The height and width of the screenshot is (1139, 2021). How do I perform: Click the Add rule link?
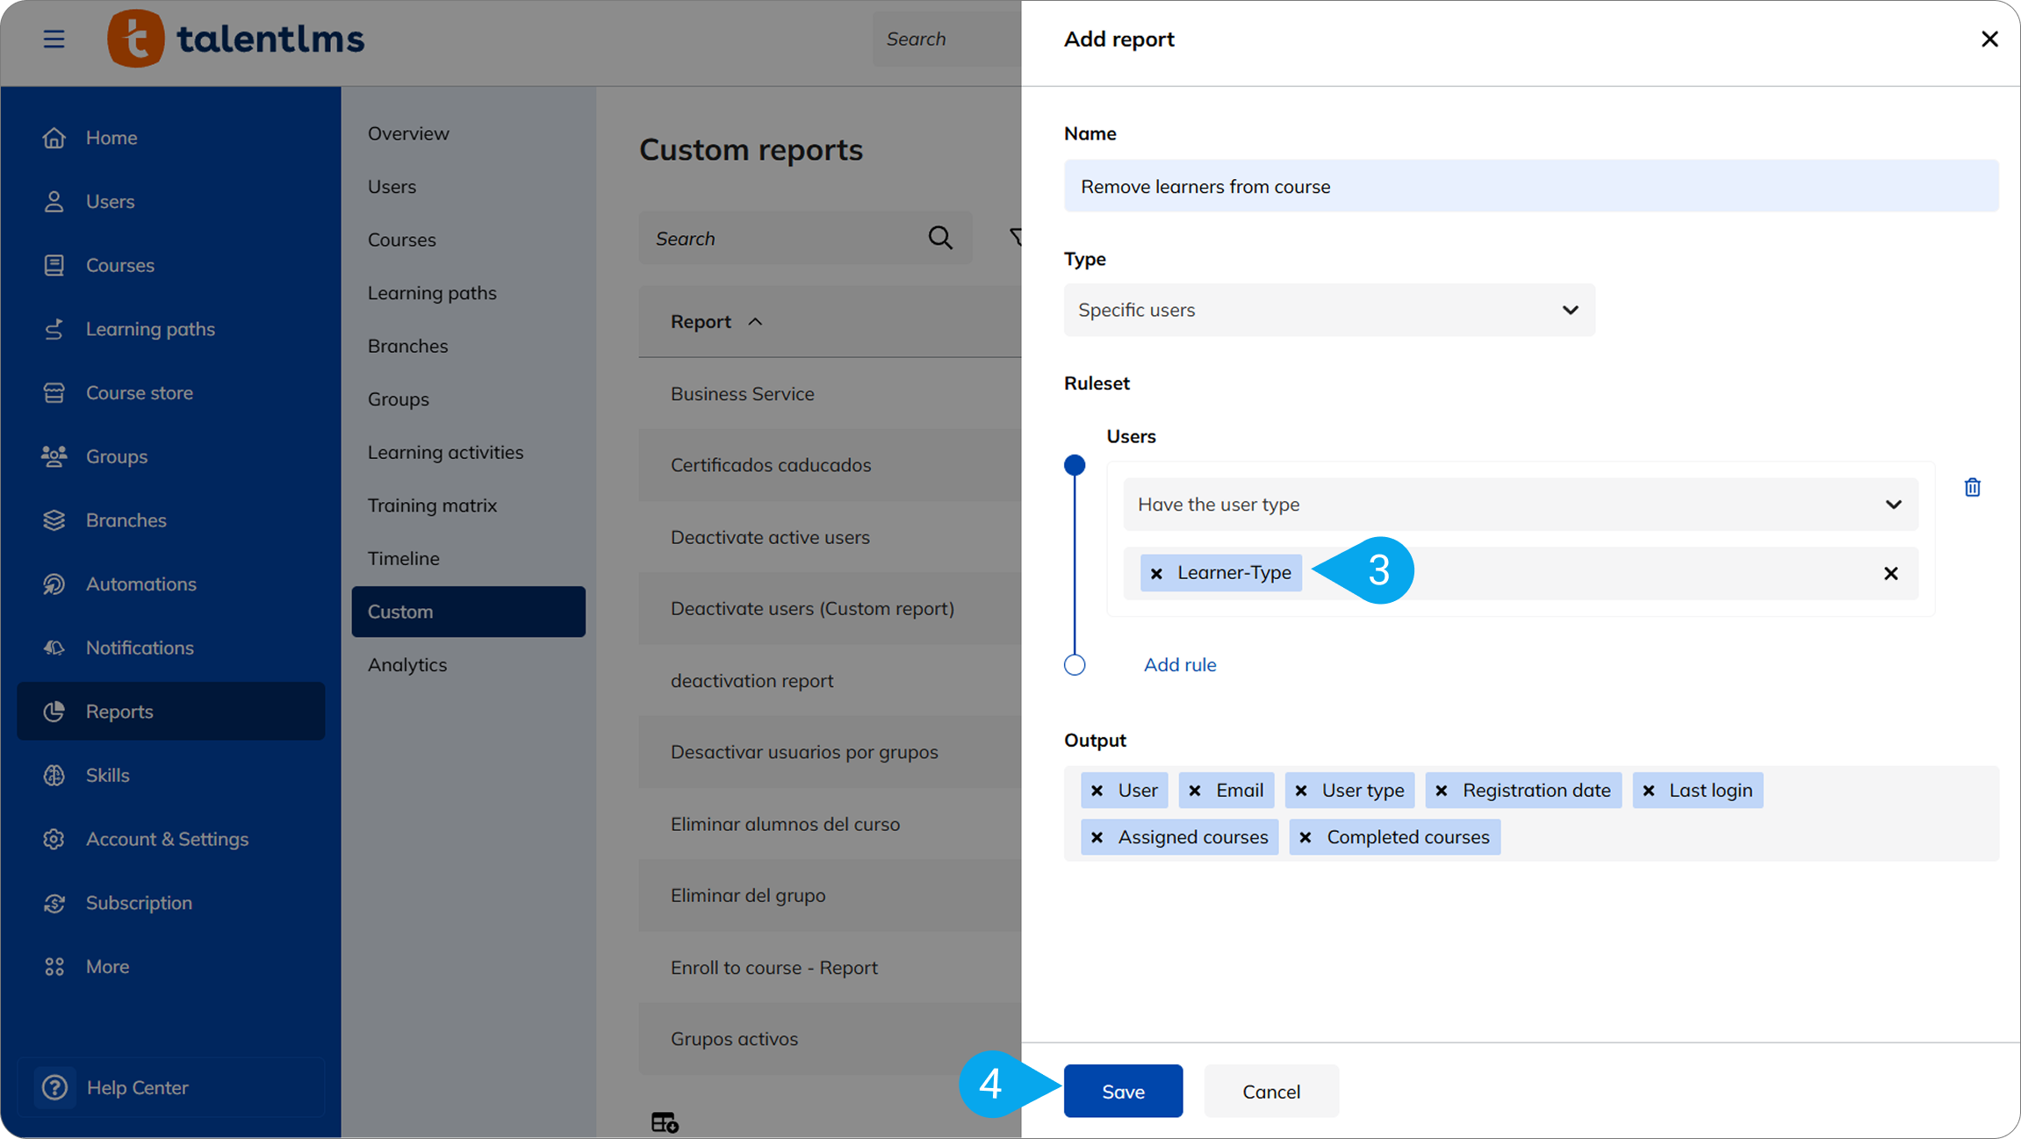tap(1179, 664)
